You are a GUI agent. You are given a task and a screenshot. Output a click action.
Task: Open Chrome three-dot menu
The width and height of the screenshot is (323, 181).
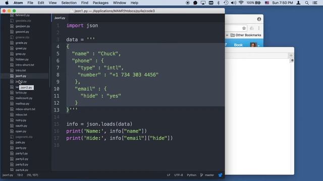point(259,28)
